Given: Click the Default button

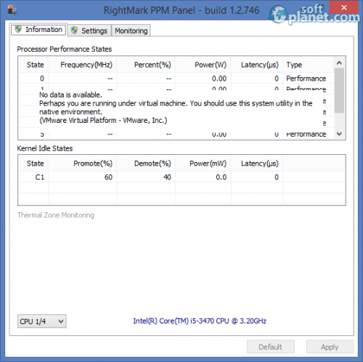Looking at the screenshot, I should point(271,347).
